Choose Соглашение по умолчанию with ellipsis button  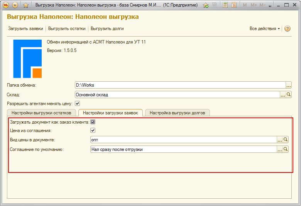coord(280,149)
